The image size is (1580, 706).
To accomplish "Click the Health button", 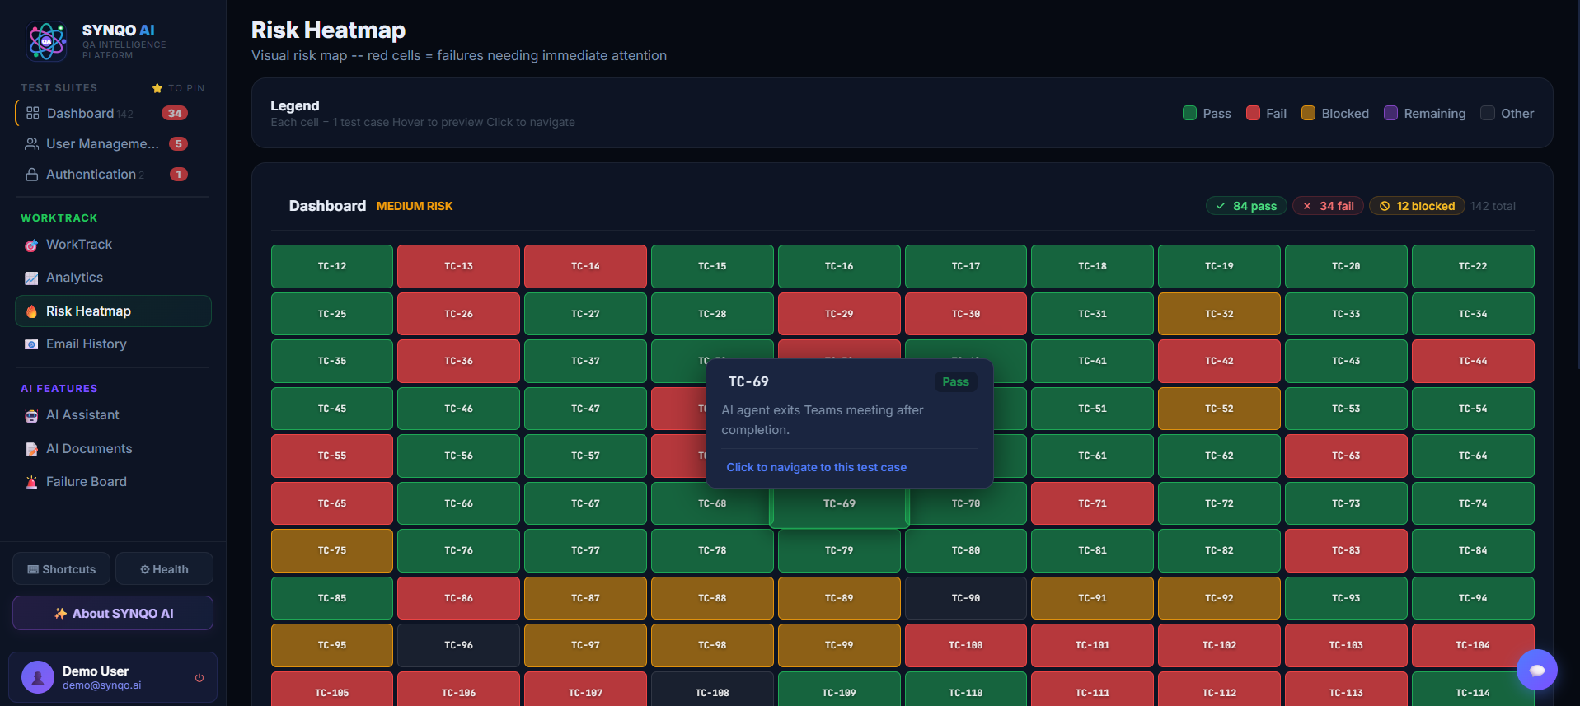I will click(x=164, y=569).
